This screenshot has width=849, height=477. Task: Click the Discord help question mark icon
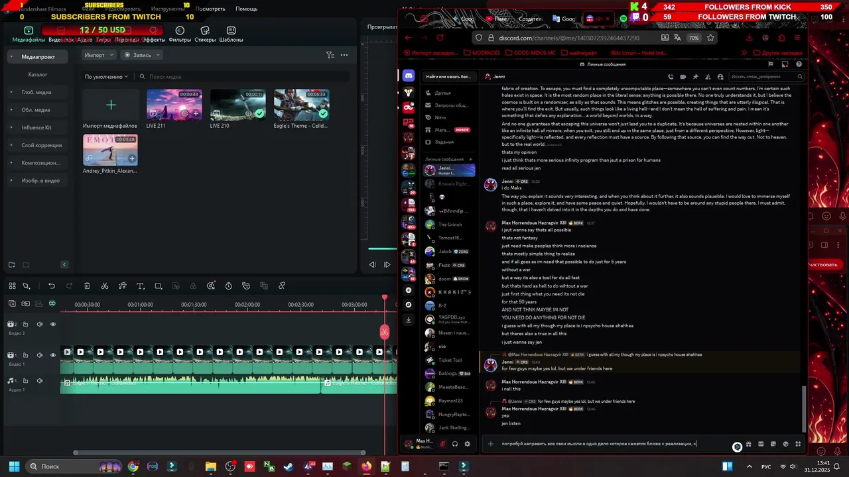pos(799,64)
